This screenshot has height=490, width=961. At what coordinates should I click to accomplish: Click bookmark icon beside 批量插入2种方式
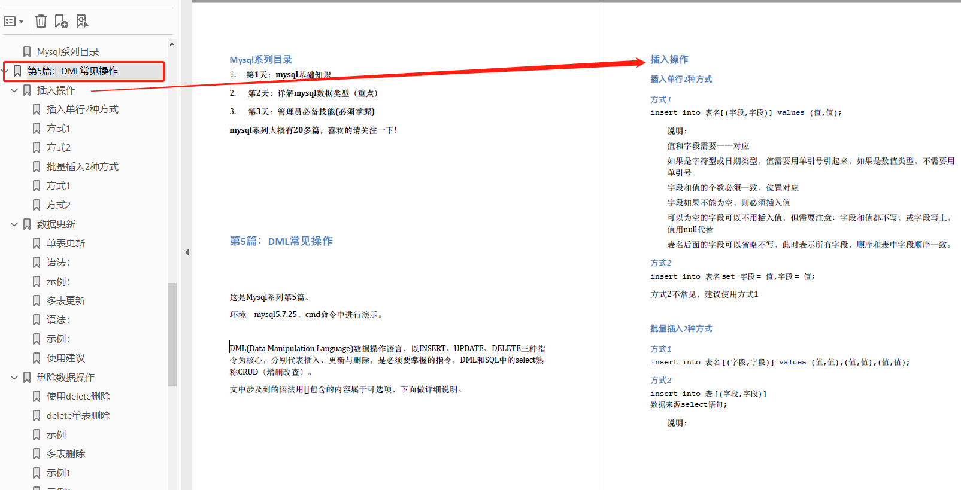[37, 167]
